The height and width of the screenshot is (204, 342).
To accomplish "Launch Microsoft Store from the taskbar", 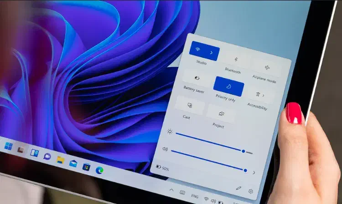I will (86, 167).
